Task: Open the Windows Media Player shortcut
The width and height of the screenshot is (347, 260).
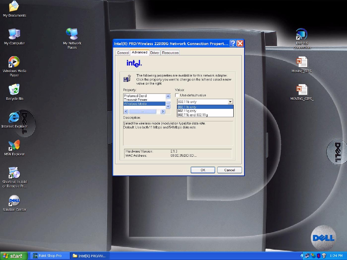Action: tap(14, 62)
